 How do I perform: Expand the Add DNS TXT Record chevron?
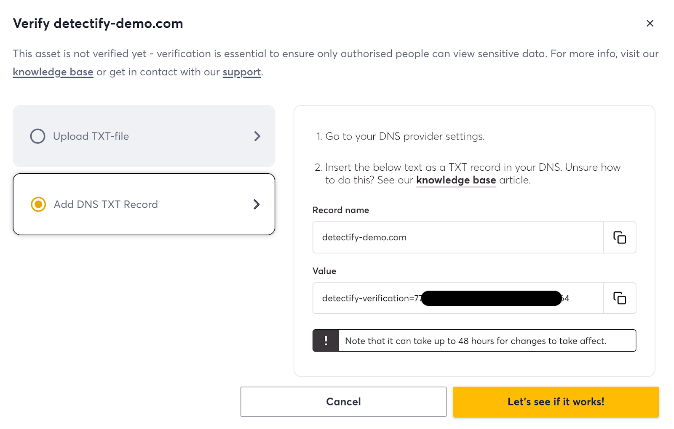click(x=257, y=204)
